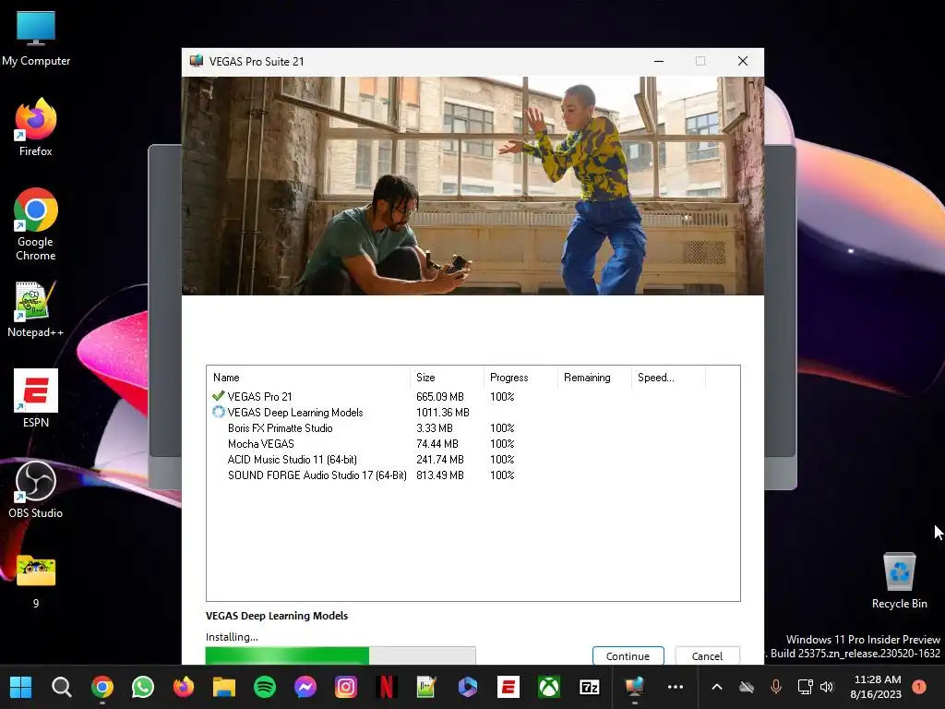Open the Windows Start menu
The height and width of the screenshot is (709, 945).
click(x=21, y=687)
